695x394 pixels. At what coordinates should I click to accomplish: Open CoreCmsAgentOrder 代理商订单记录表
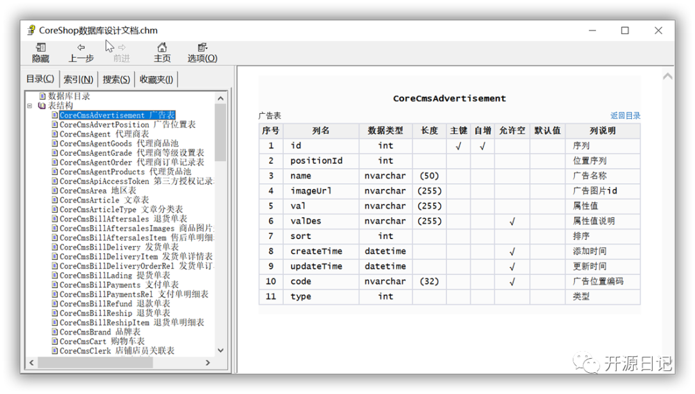132,162
